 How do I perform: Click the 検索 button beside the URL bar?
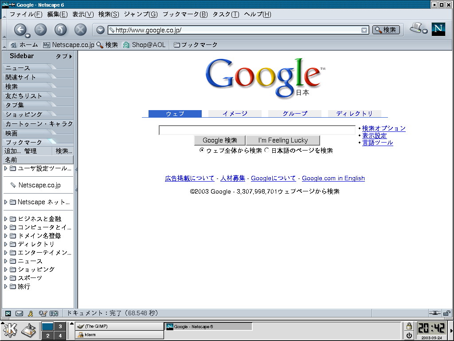click(x=386, y=30)
